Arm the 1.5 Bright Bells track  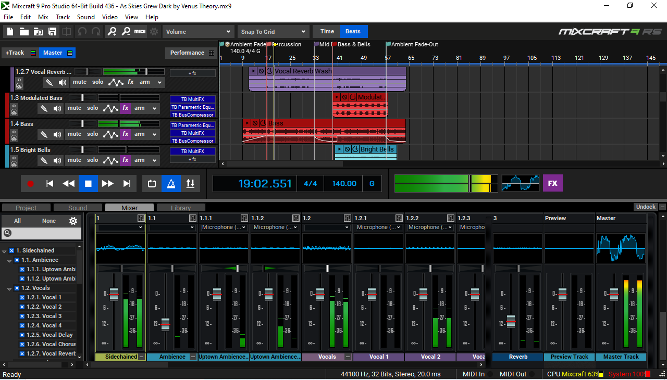point(140,160)
